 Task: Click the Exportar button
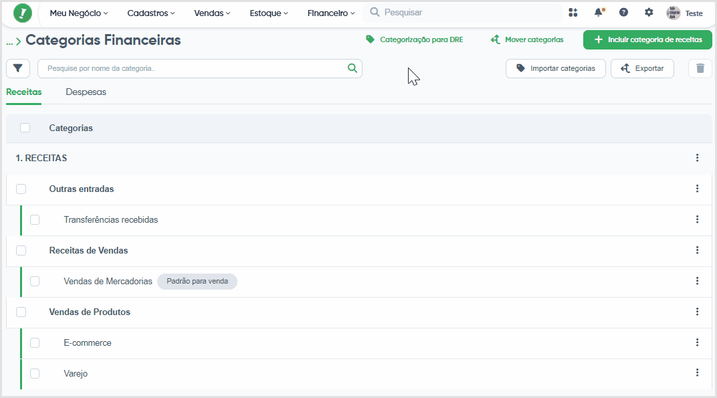pyautogui.click(x=642, y=69)
